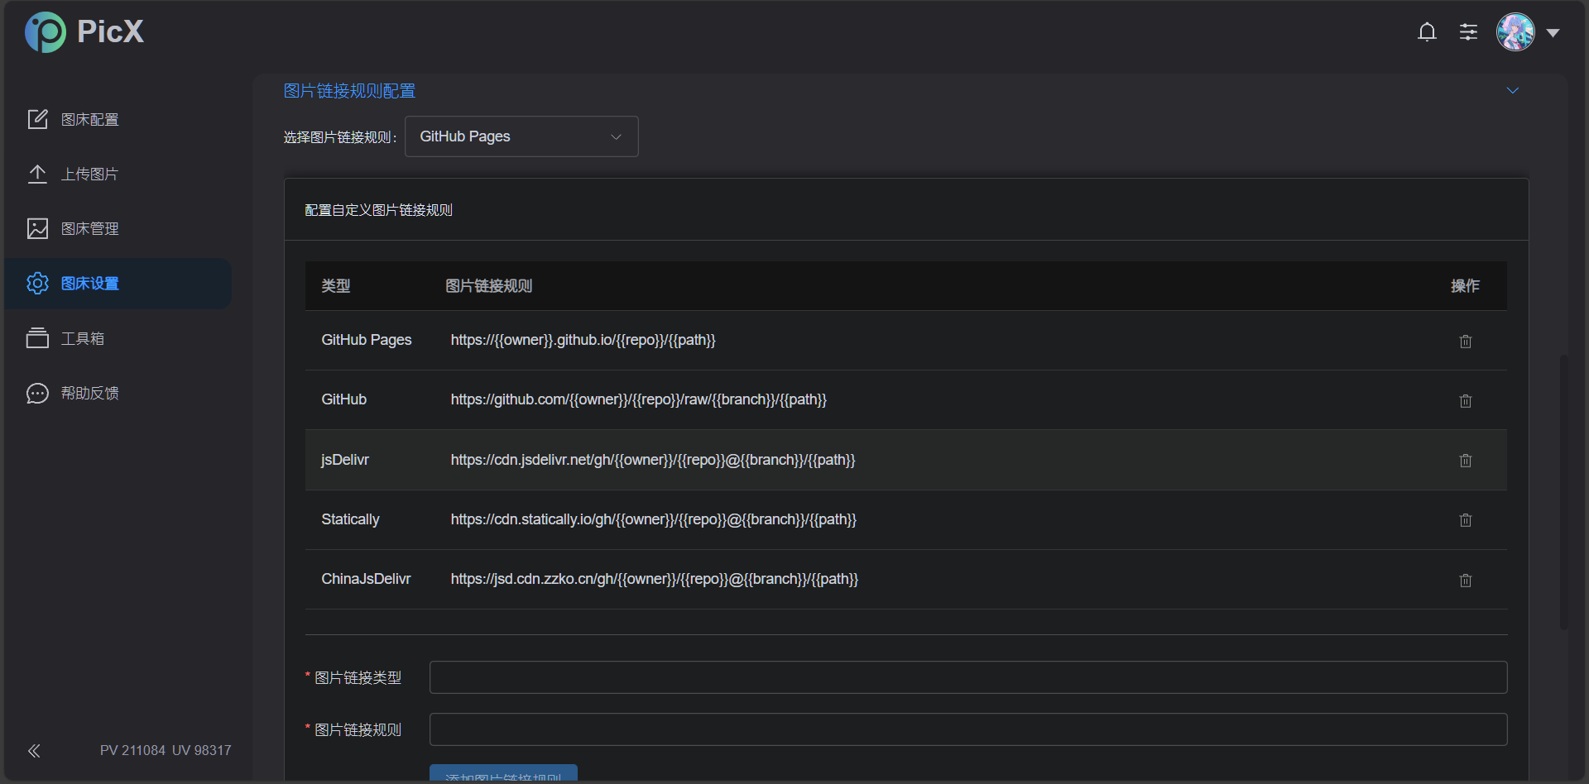Collapse the 图片链接规则配置 section chevron
This screenshot has width=1589, height=784.
click(1513, 90)
